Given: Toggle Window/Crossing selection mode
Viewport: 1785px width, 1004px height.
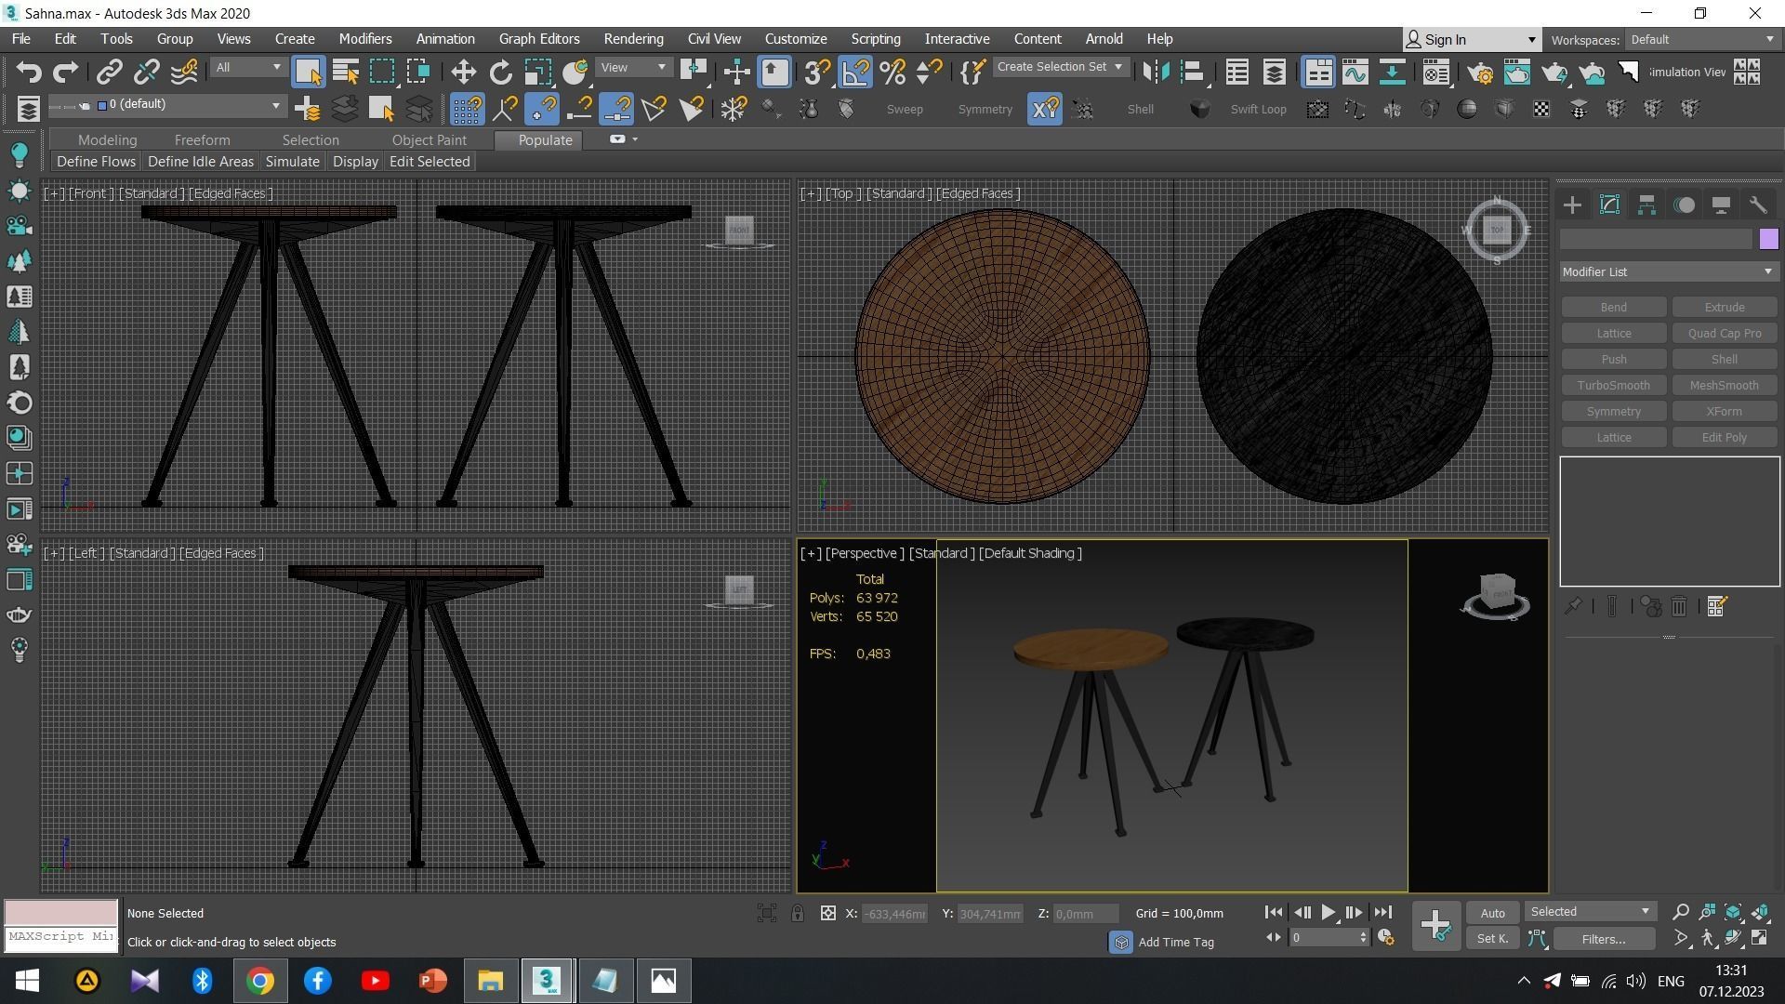Looking at the screenshot, I should [418, 72].
